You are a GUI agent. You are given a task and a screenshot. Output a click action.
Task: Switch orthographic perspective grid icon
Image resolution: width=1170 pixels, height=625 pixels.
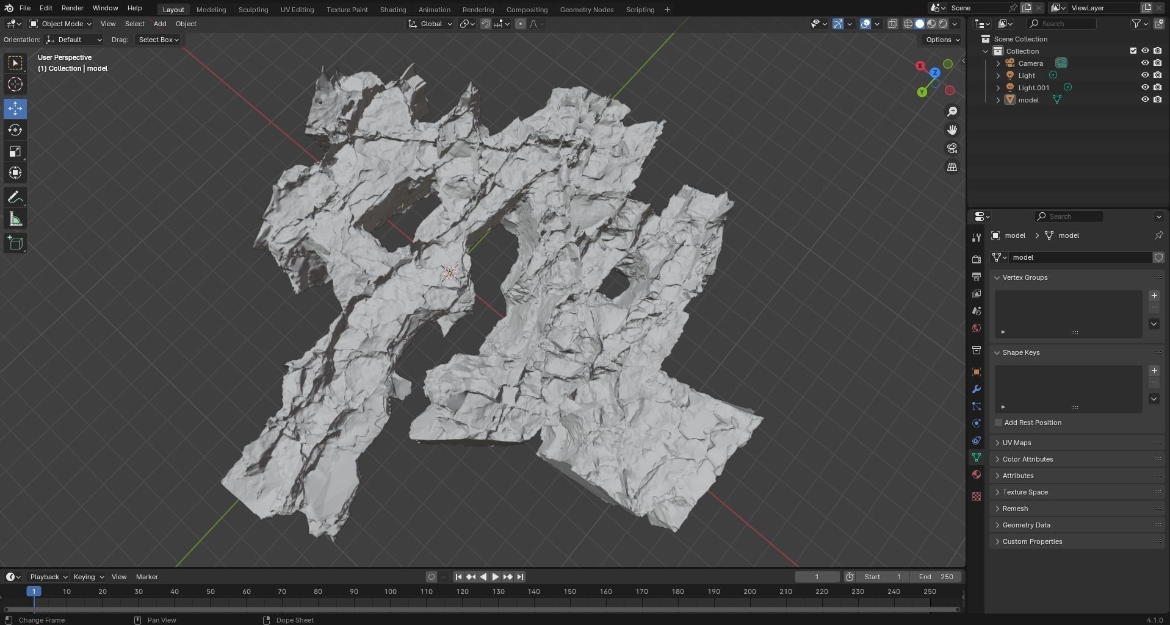(x=952, y=166)
